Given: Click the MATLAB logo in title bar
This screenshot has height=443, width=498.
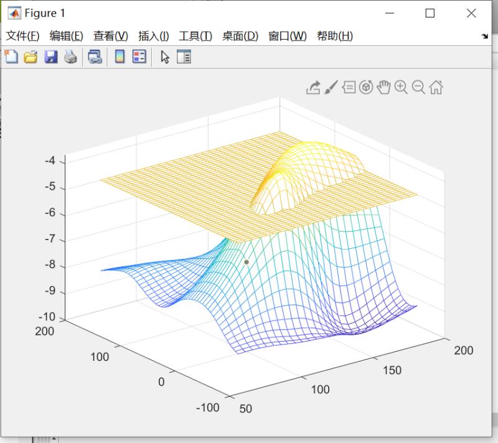Looking at the screenshot, I should [14, 13].
